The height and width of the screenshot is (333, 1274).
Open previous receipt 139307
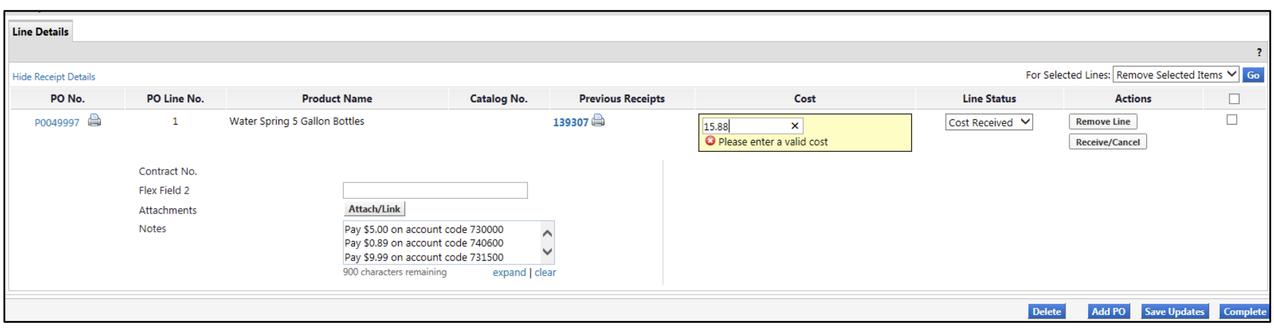tap(570, 123)
